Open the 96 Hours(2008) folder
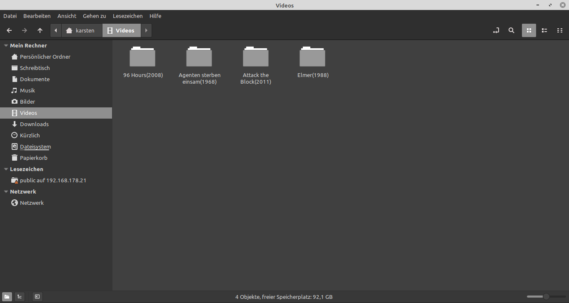 (142, 62)
